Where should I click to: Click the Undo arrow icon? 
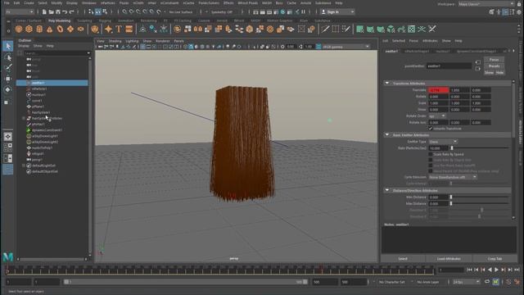(65, 12)
